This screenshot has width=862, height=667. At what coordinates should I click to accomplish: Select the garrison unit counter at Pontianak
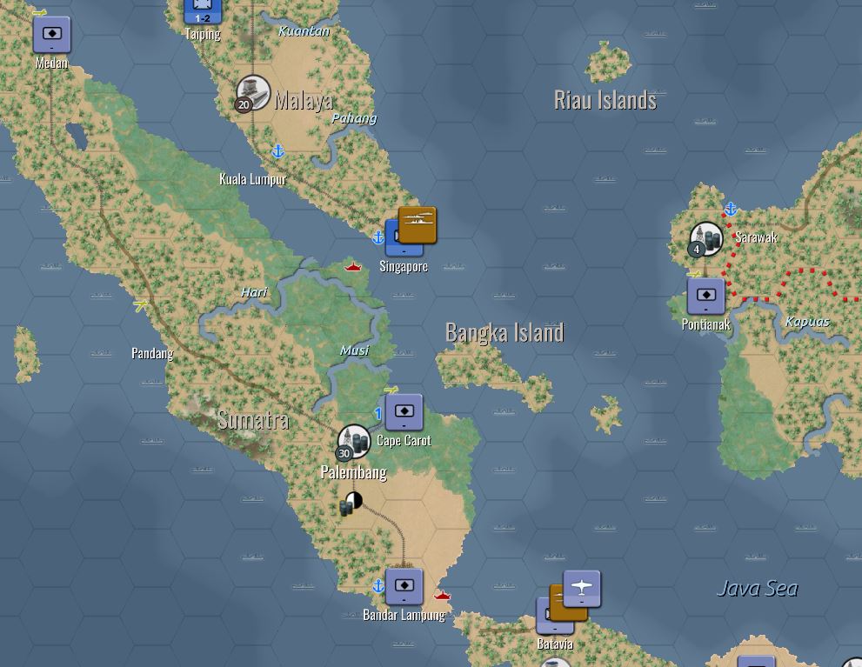[x=706, y=297]
